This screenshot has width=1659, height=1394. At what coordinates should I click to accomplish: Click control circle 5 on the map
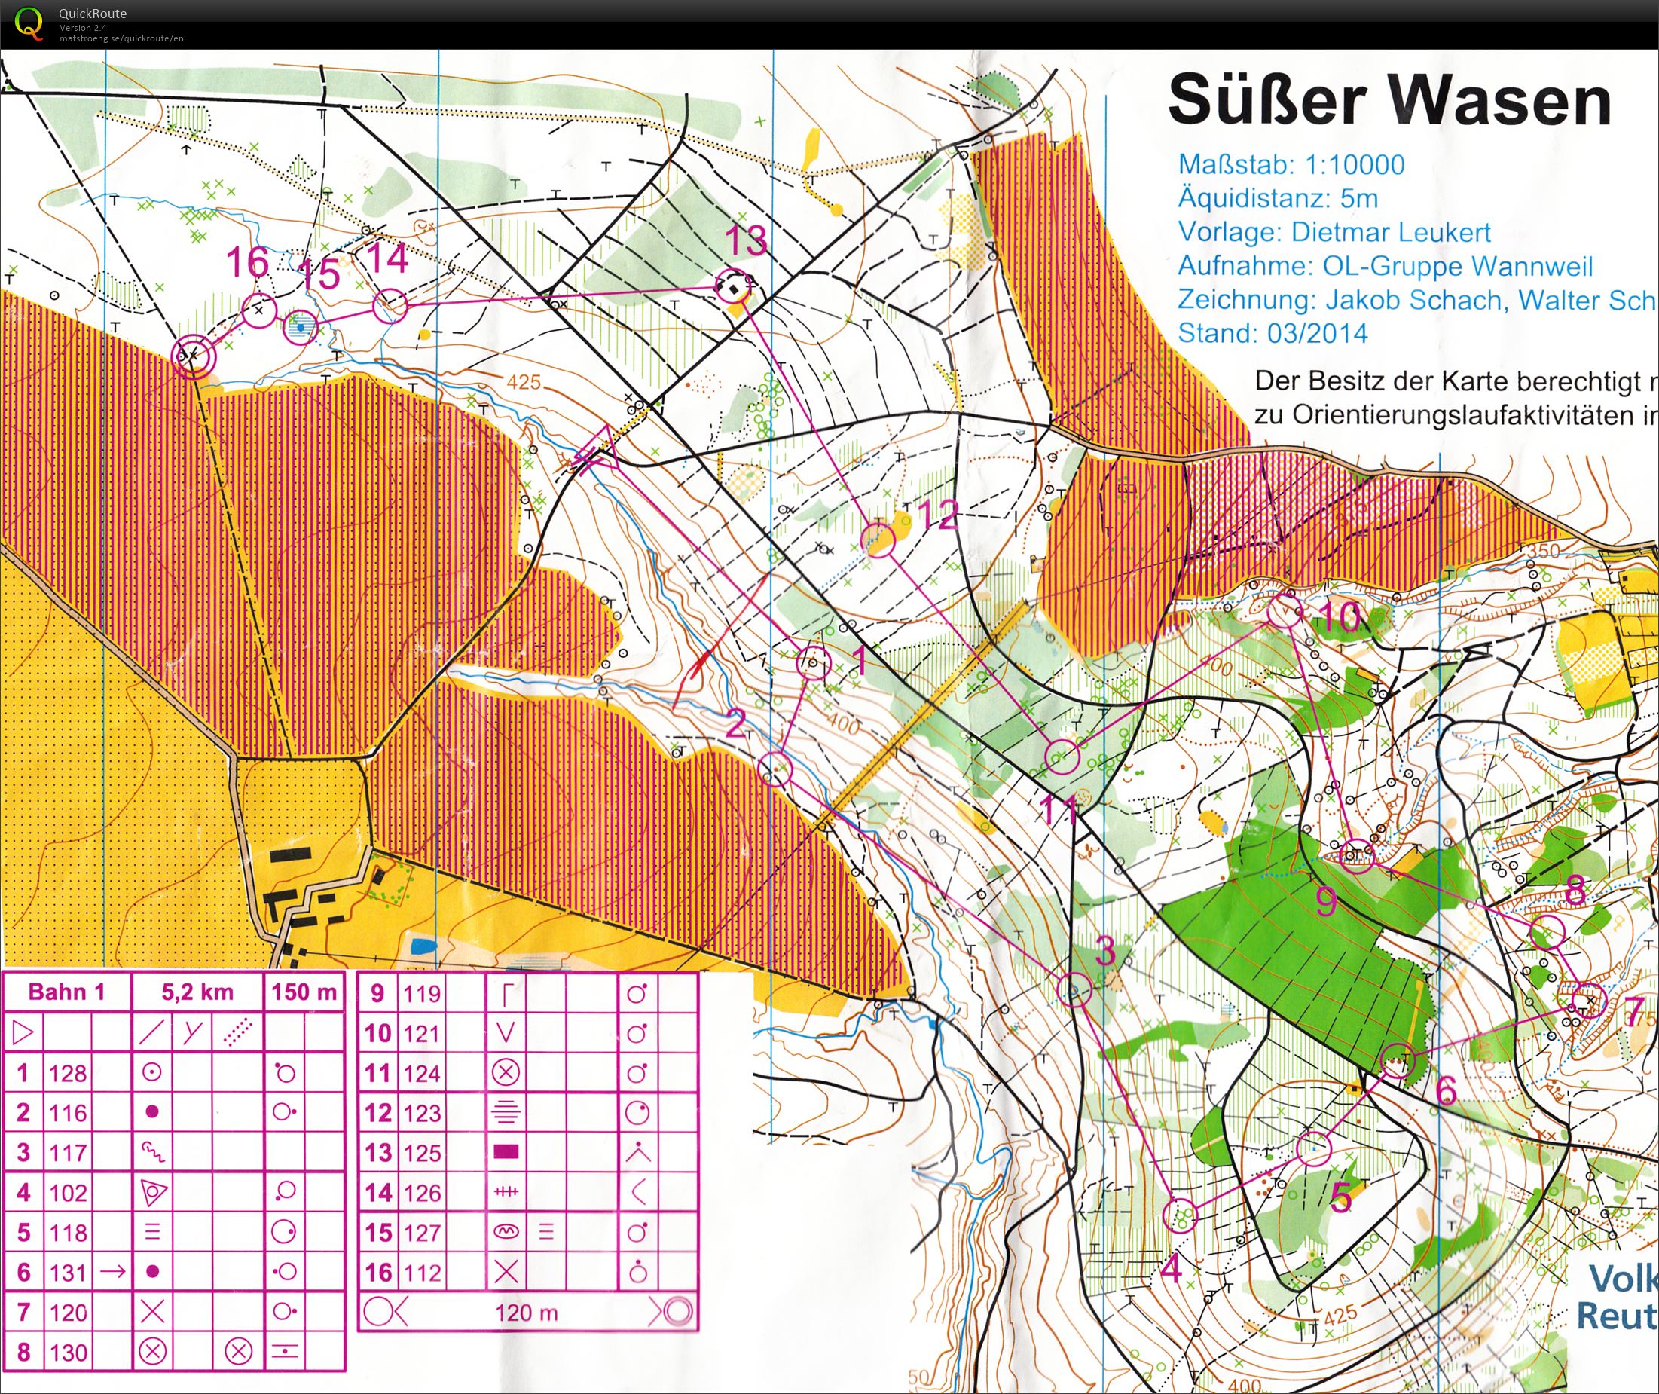(x=1315, y=1148)
